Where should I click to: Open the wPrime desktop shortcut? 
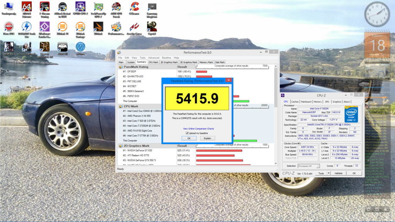(80, 48)
